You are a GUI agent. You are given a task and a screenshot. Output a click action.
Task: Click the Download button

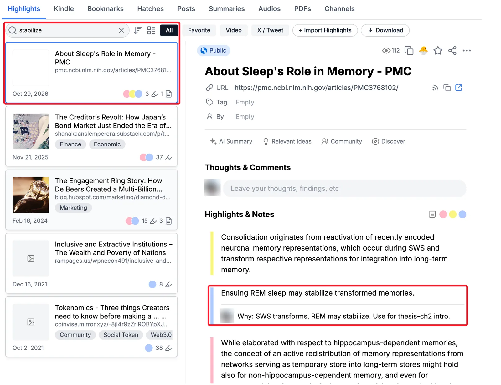[x=385, y=30]
